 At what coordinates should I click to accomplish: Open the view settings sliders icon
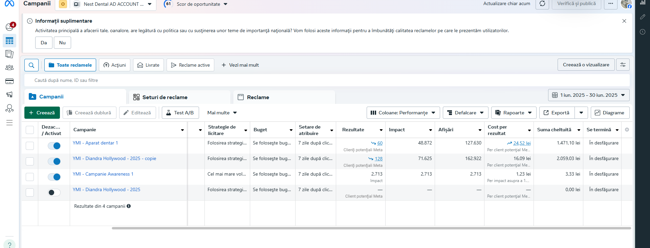click(x=623, y=65)
